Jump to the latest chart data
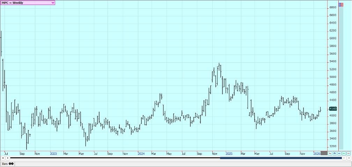Image resolution: width=352 pixels, height=167 pixels. point(349,158)
